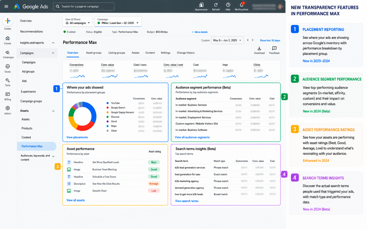The height and width of the screenshot is (229, 367).
Task: Collapse the Insights and reports section
Action: [x=53, y=43]
